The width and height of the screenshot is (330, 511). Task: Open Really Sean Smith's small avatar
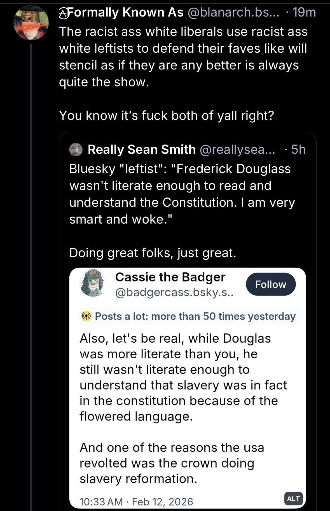76,149
